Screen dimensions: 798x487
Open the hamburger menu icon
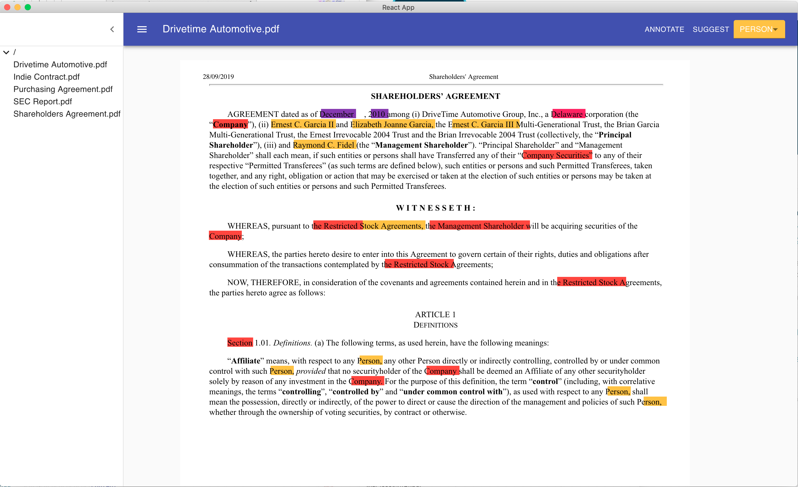[x=142, y=29]
